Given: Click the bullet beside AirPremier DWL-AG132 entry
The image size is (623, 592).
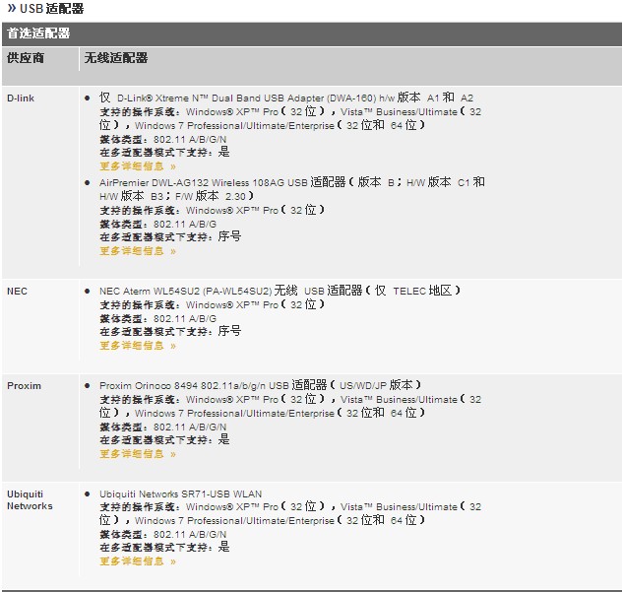Looking at the screenshot, I should (88, 183).
